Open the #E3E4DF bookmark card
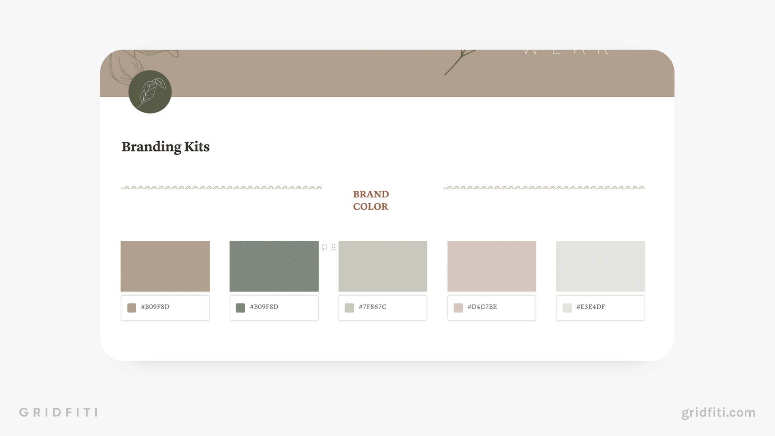This screenshot has width=775, height=436. point(600,308)
